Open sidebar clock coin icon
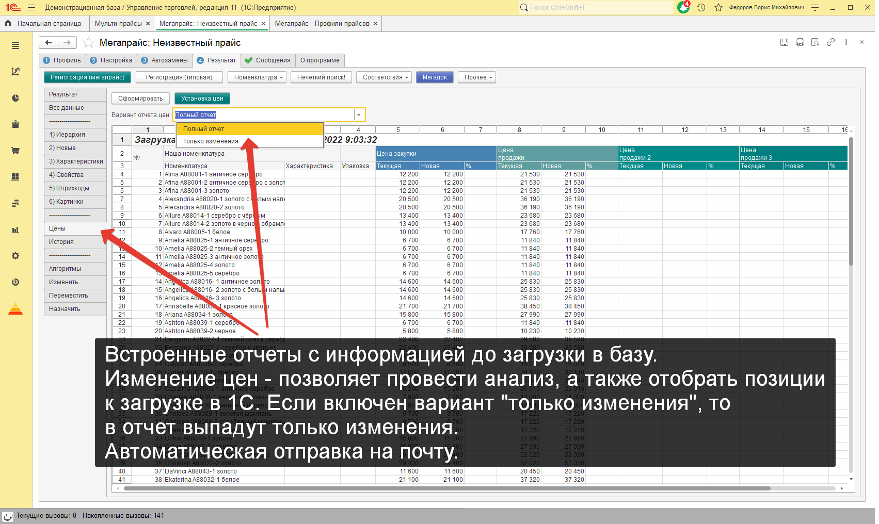 [15, 282]
